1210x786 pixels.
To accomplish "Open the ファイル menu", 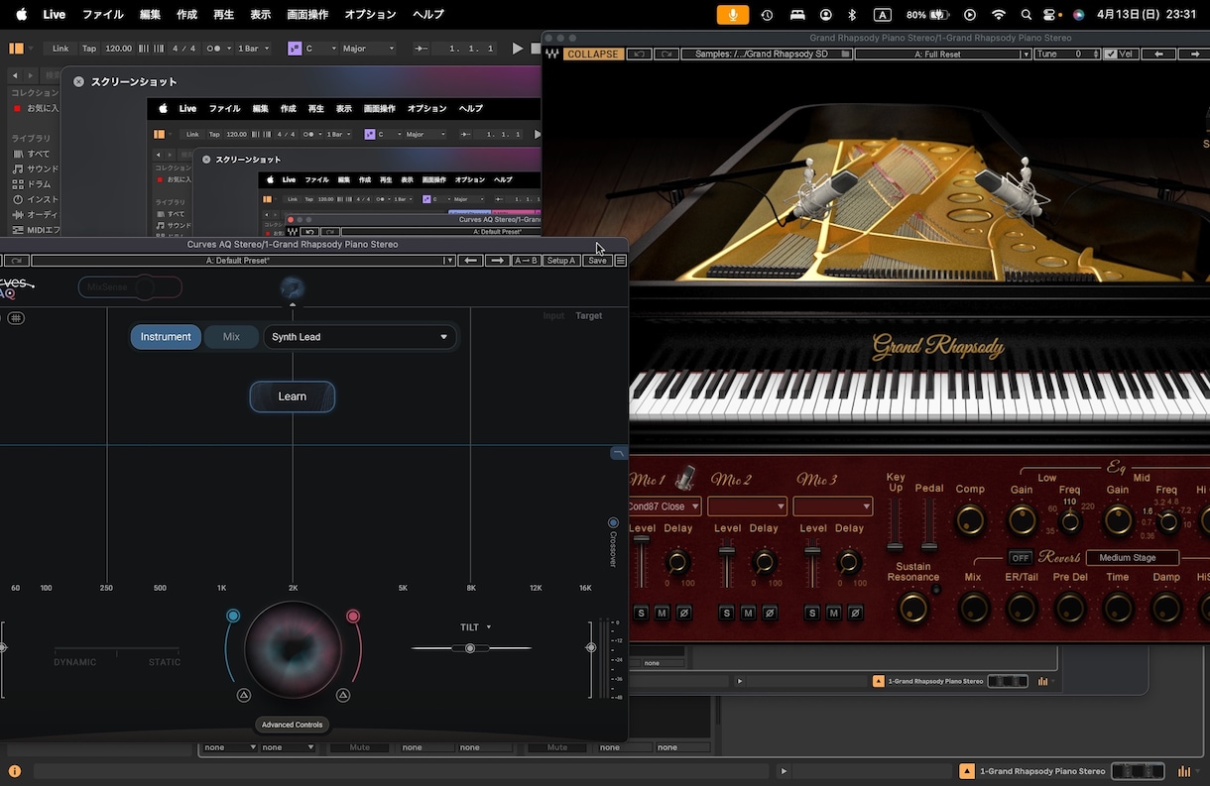I will pyautogui.click(x=103, y=15).
